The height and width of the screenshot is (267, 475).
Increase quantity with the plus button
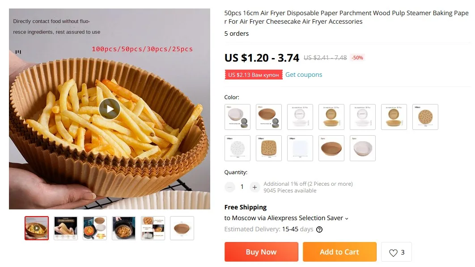(255, 187)
